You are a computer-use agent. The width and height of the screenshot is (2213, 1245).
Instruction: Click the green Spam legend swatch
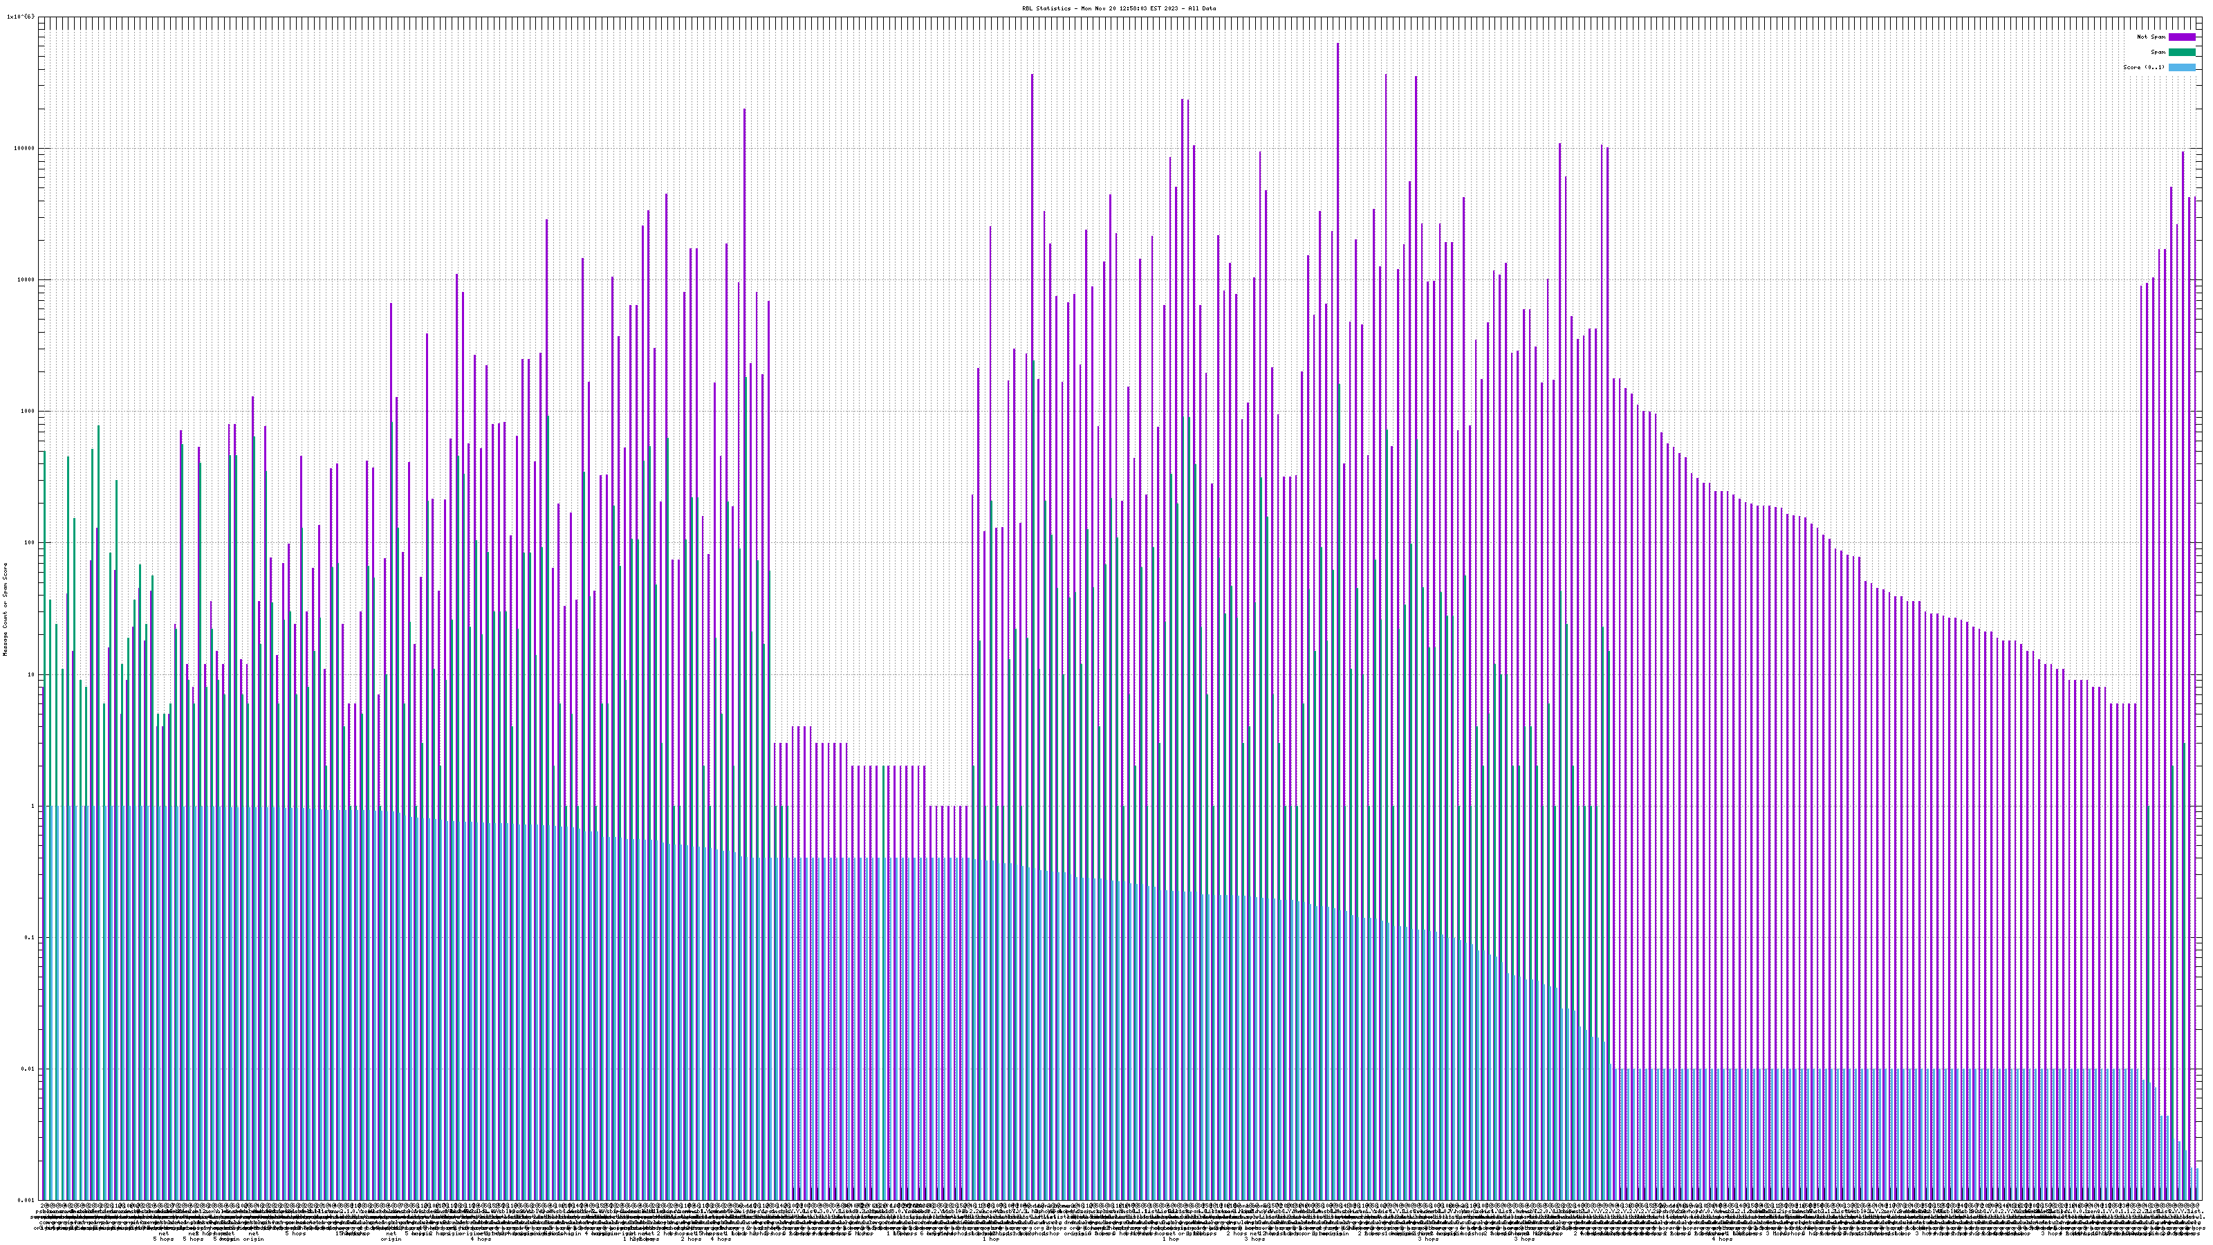pos(2182,53)
